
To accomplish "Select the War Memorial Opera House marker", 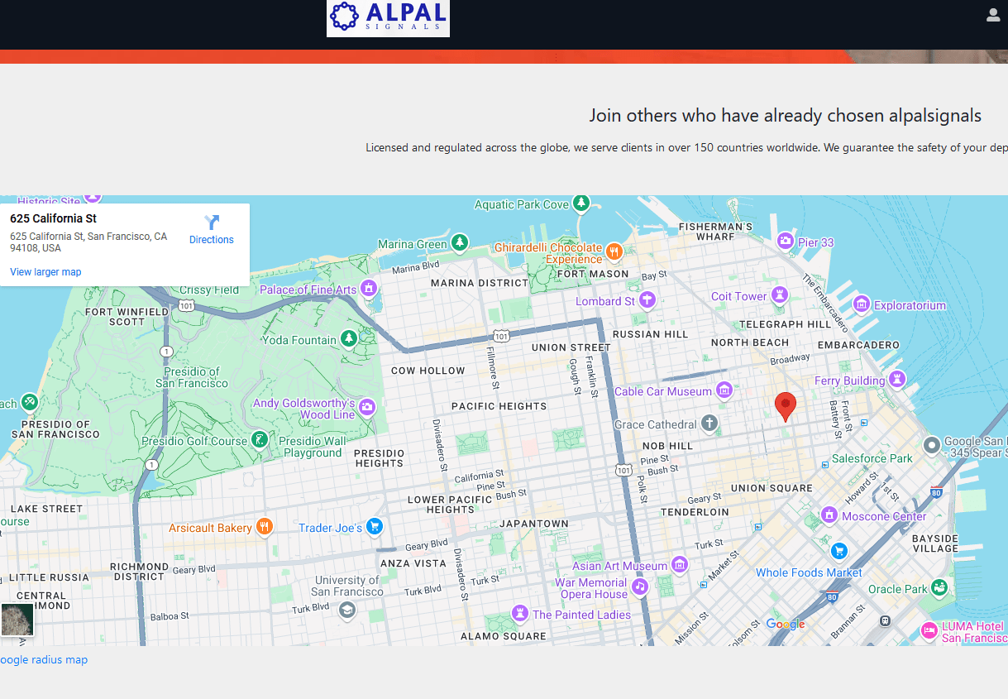I will pos(639,587).
